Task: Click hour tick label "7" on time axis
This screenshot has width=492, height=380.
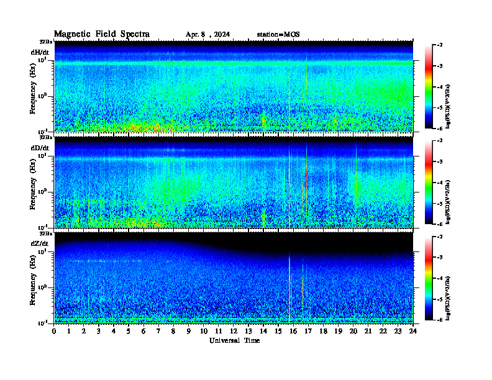Action: 158,331
